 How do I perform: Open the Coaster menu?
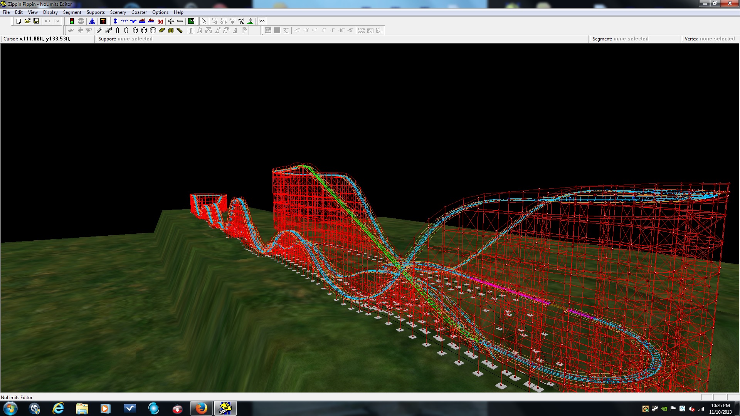pos(139,12)
